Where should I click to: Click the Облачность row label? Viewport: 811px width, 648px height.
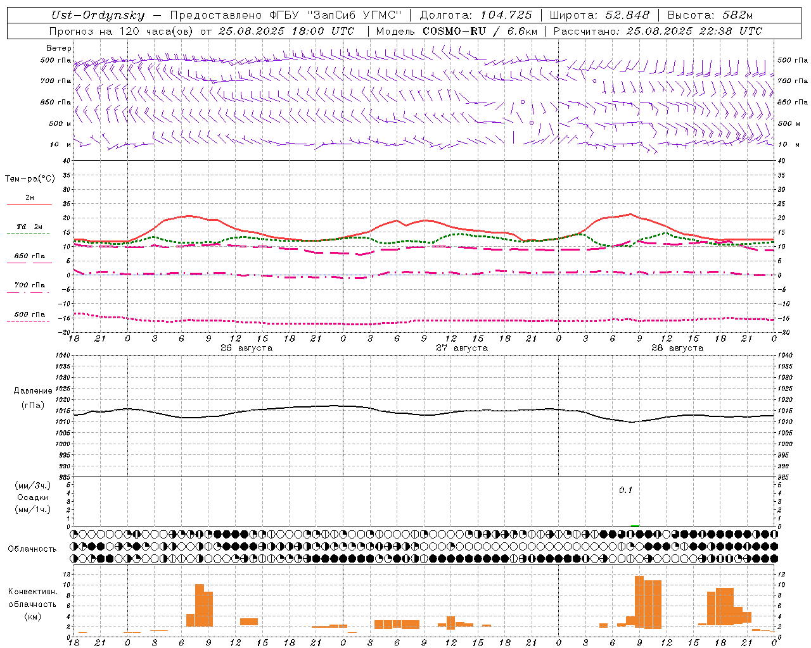[x=32, y=549]
